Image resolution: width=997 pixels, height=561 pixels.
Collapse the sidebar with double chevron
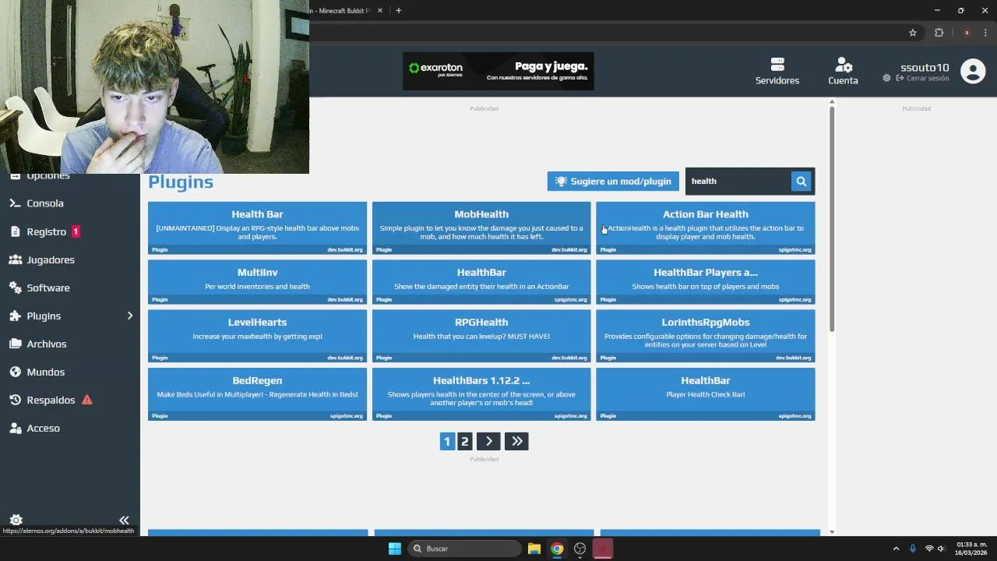(x=124, y=520)
